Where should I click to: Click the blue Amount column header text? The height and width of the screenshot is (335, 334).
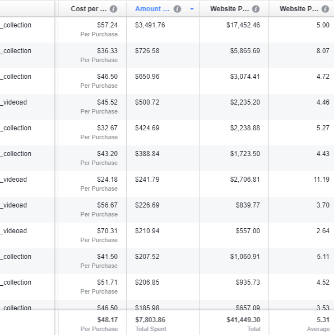tap(152, 9)
